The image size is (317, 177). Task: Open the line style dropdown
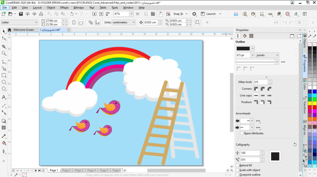point(277,62)
